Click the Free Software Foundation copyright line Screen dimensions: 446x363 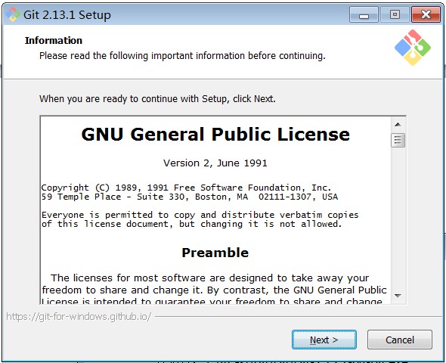click(x=186, y=188)
